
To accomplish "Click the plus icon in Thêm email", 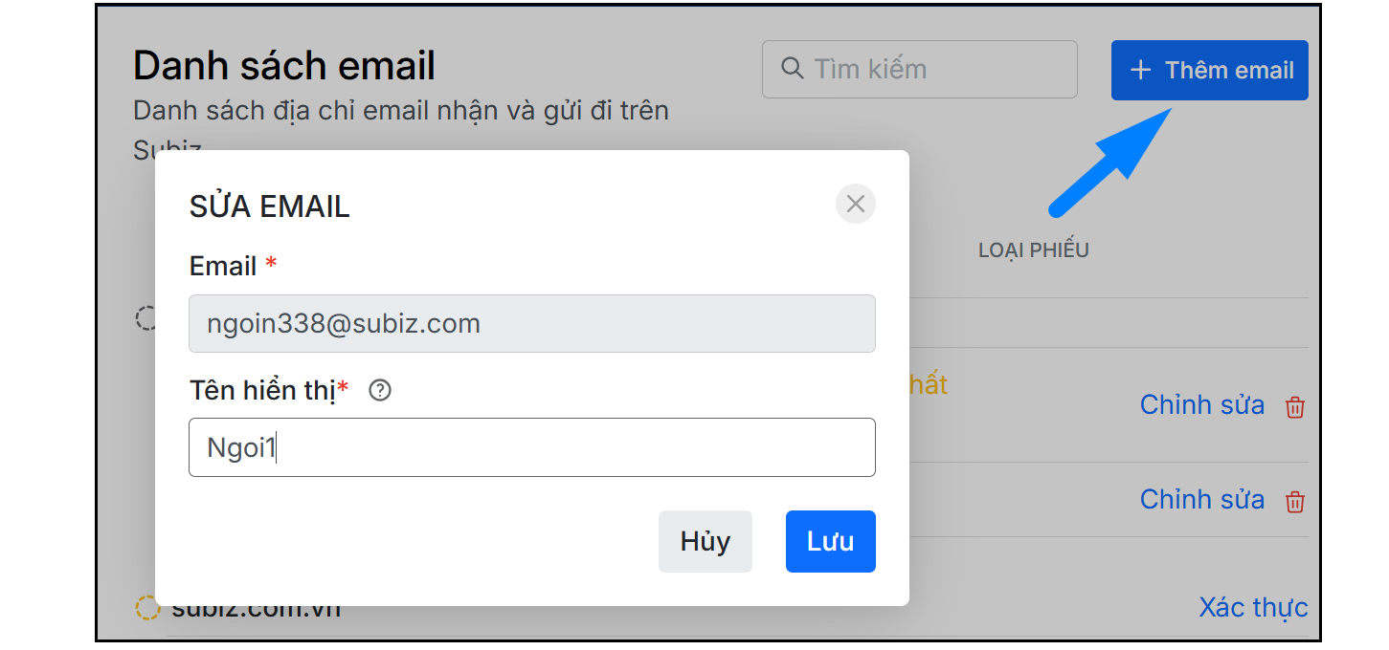I will [1140, 70].
